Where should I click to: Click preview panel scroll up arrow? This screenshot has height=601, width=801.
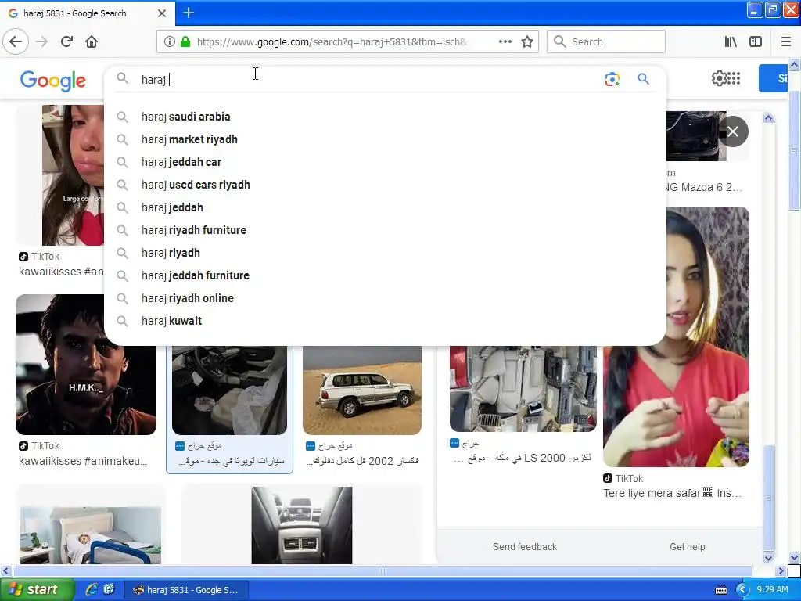(x=768, y=119)
